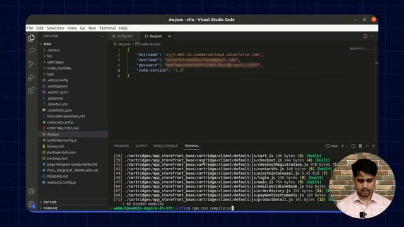Collapse the SFRA root folder
Screen dimensions: 404x227
pos(73,44)
